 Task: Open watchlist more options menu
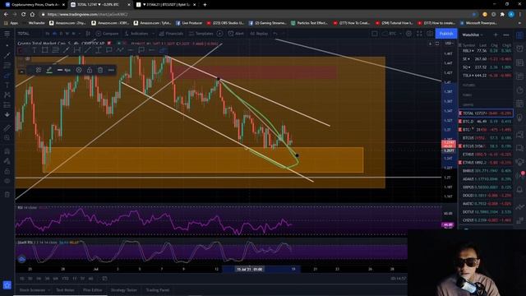tap(506, 35)
